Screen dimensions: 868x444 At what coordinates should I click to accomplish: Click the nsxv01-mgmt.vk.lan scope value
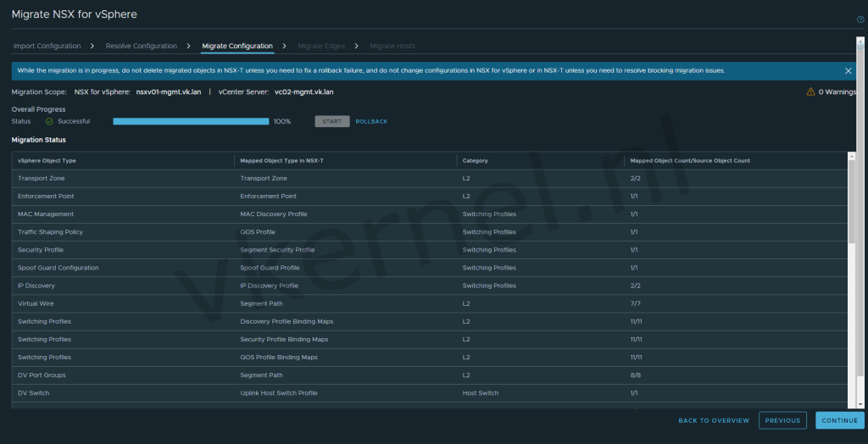[x=169, y=92]
